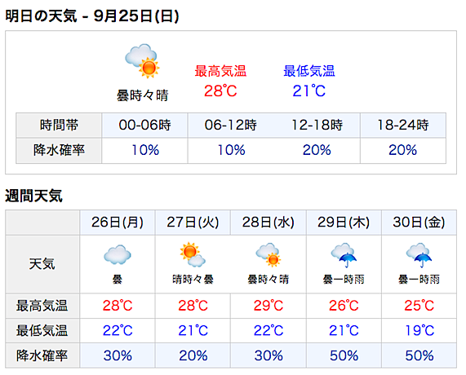Click the 週間天気 section heading
This screenshot has width=466, height=375.
[34, 196]
